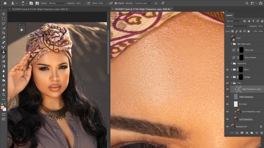Select the Rectangular Marquee tool
This screenshot has height=148, width=264.
(x=4, y=18)
